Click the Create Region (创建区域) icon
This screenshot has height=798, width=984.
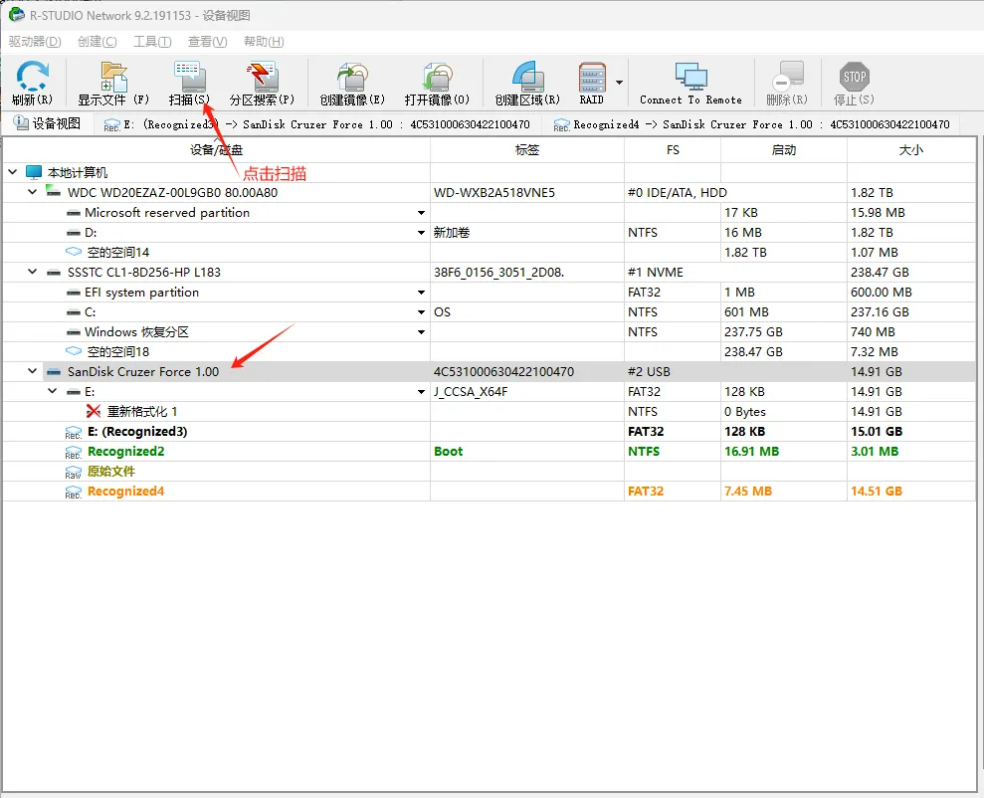527,77
